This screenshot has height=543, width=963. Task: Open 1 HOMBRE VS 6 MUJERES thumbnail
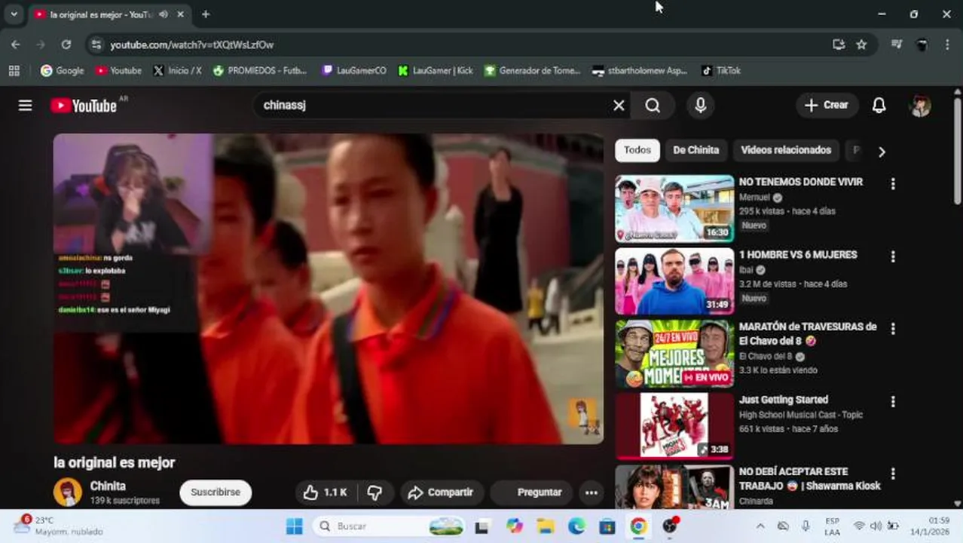click(x=674, y=281)
